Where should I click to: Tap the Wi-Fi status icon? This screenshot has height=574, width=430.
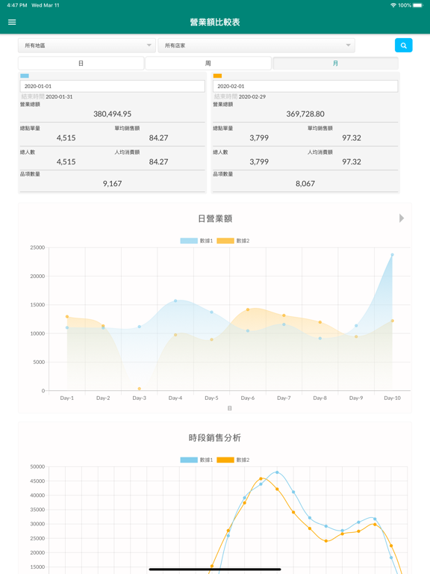(x=393, y=5)
